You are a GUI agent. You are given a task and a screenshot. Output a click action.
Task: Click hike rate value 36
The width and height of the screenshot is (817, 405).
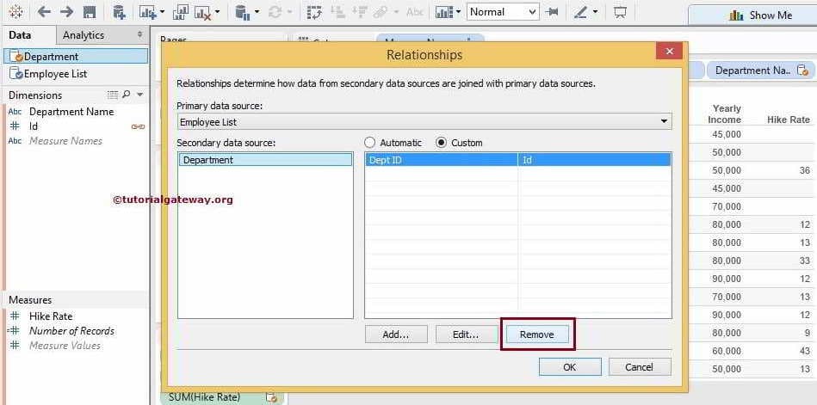tap(804, 170)
